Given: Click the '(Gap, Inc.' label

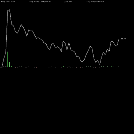Looking at the screenshot, I should point(68,2).
